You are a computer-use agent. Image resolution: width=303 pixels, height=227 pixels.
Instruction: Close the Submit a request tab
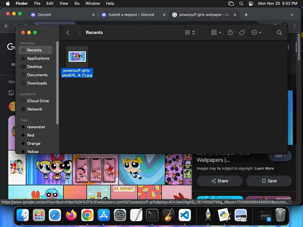click(x=164, y=15)
